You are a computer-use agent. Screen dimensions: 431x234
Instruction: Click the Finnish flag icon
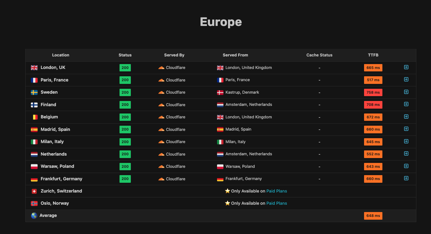pyautogui.click(x=34, y=105)
